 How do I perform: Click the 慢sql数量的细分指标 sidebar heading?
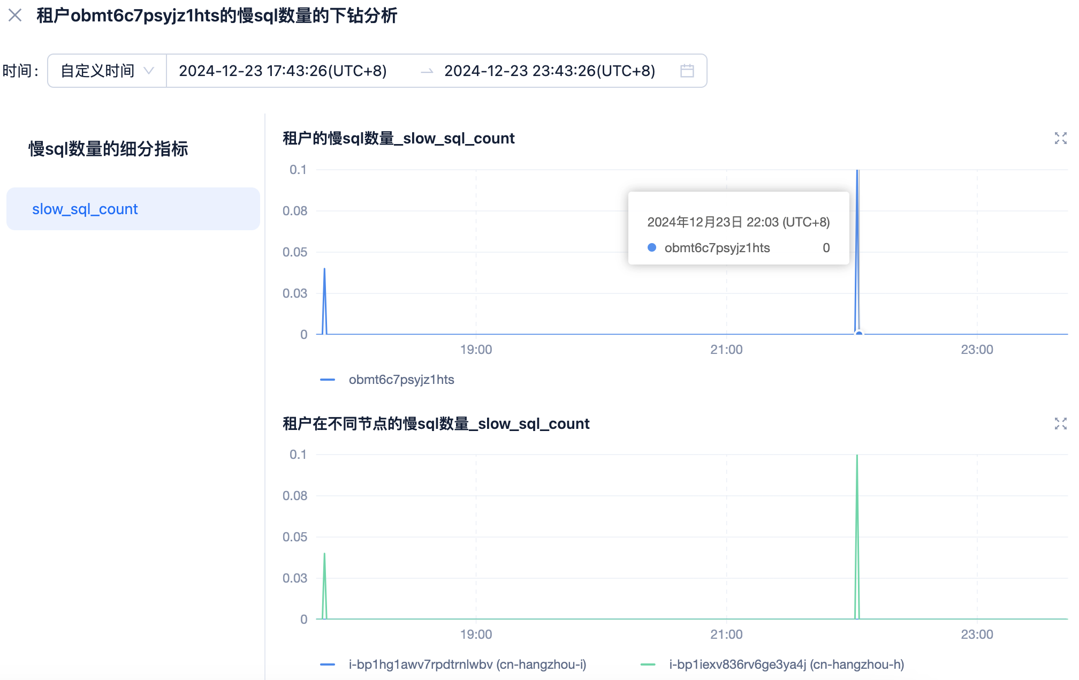108,149
